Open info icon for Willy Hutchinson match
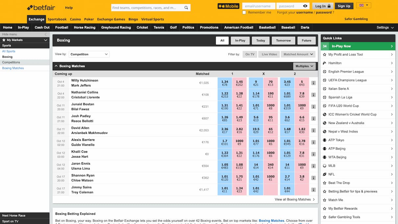The image size is (398, 224). [x=313, y=83]
